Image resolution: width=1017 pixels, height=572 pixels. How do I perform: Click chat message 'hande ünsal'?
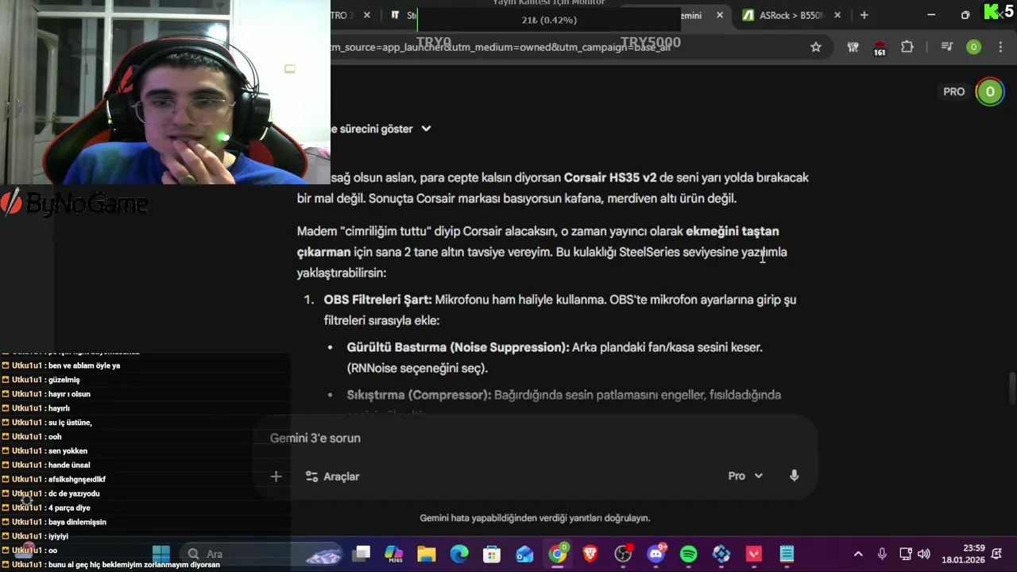(69, 465)
